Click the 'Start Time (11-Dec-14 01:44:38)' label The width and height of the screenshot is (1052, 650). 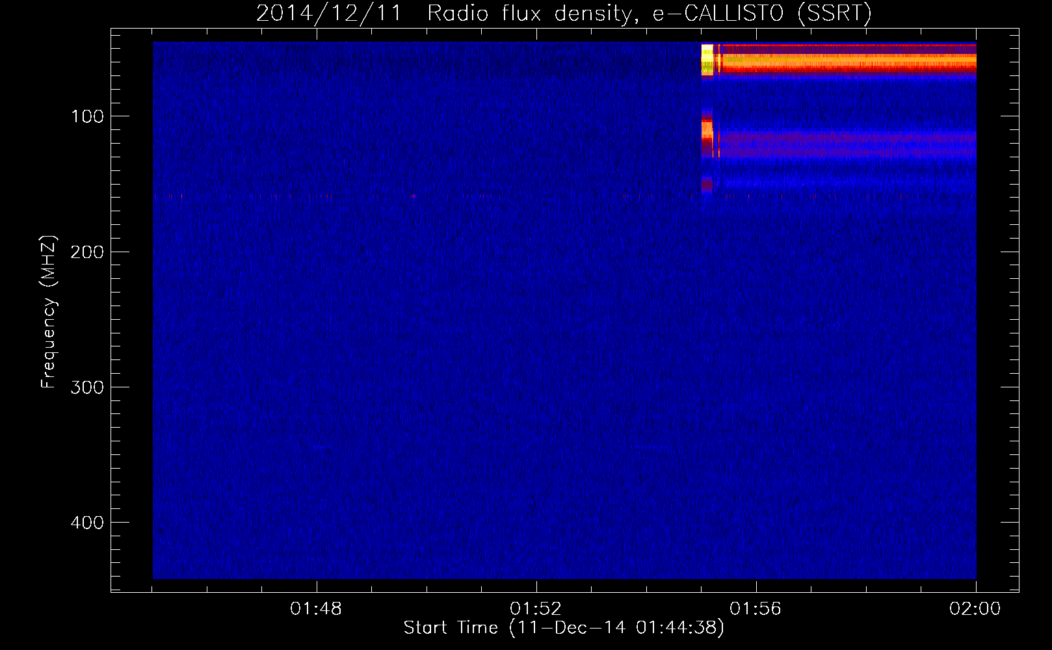click(x=564, y=628)
